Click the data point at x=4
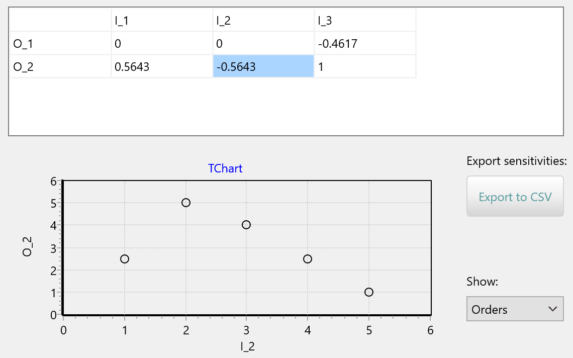This screenshot has height=358, width=573. 308,259
